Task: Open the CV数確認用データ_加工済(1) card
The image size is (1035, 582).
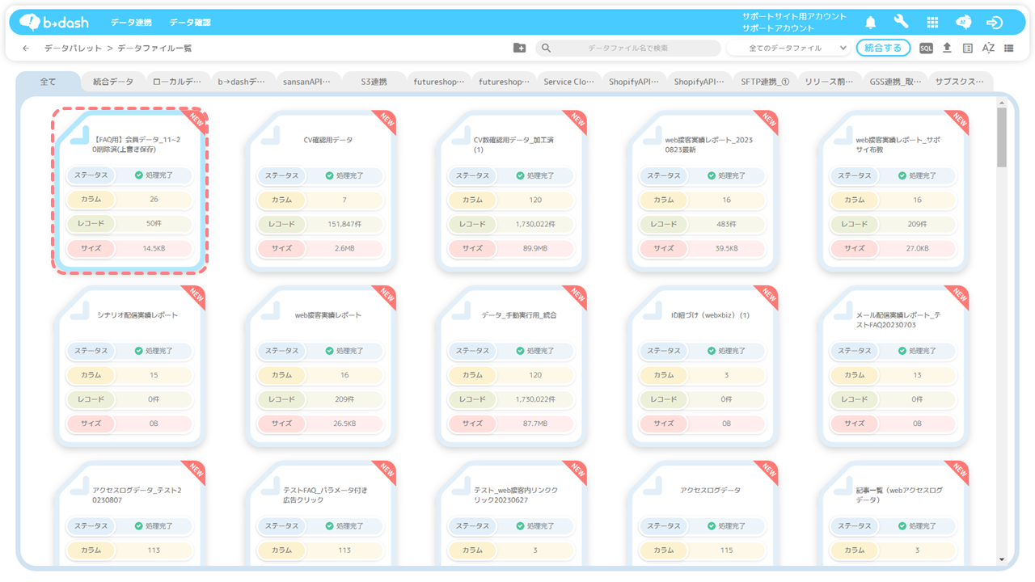Action: [511, 191]
